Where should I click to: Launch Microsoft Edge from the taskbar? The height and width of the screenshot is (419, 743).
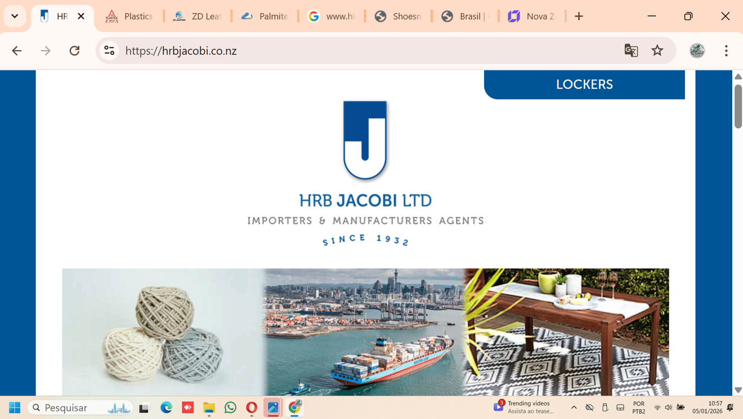coord(166,408)
